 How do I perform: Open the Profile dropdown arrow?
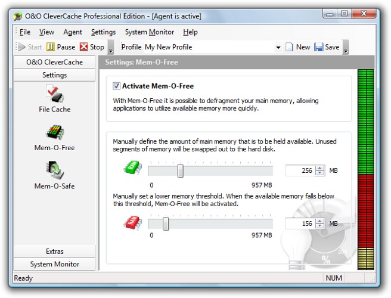point(278,47)
